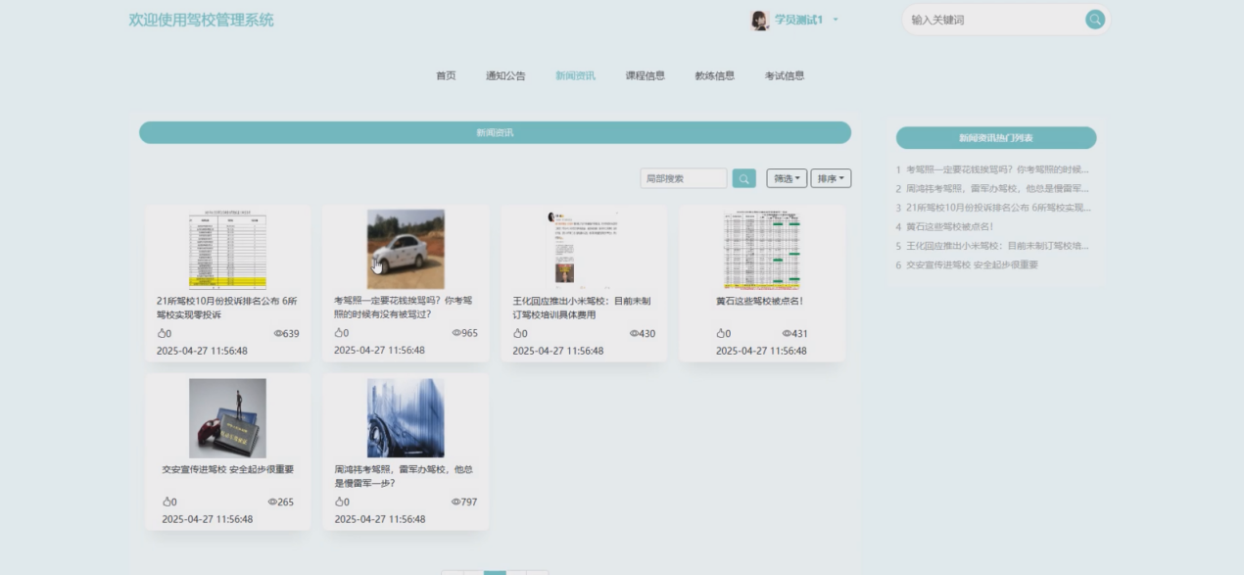Click the global search magnifier icon

click(x=1094, y=20)
